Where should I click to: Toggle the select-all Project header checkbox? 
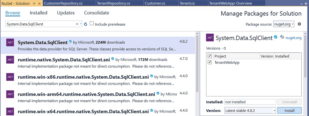(x=210, y=56)
